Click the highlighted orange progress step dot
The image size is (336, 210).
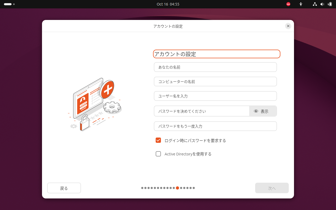pos(177,188)
